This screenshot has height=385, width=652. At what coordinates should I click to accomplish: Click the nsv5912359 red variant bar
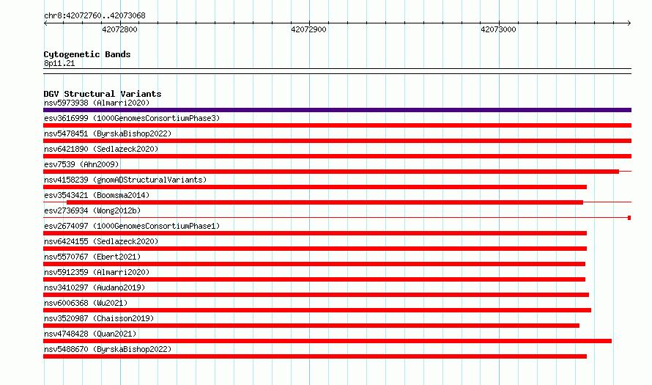[314, 279]
